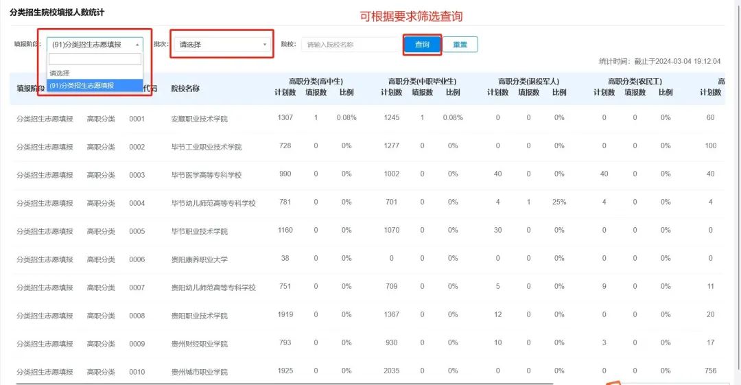
Task: Click the 院校名称 column header
Action: [185, 89]
